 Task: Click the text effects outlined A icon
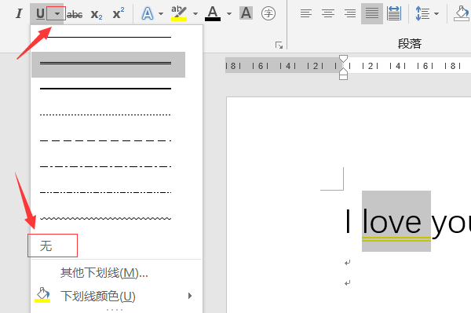click(x=148, y=13)
